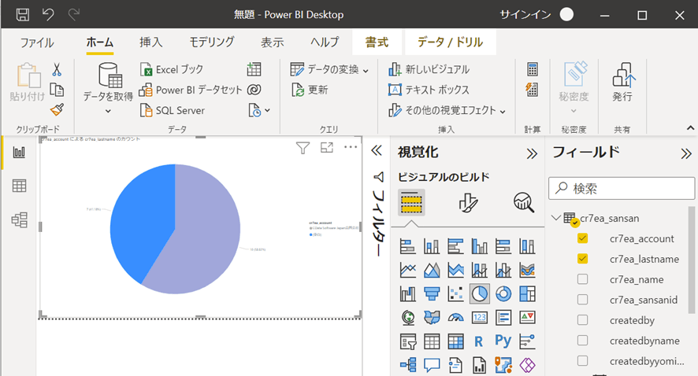Uncheck the cr7ea_lastname field
This screenshot has height=376, width=698.
click(582, 259)
